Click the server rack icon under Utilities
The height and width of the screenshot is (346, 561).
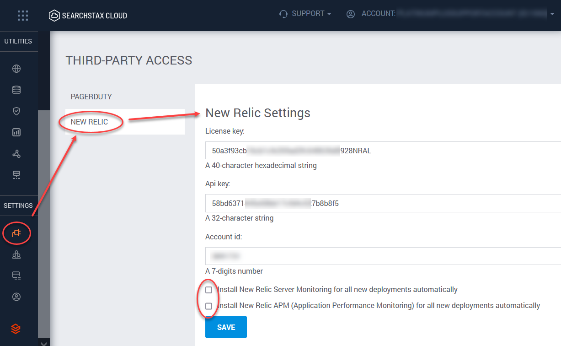[16, 174]
